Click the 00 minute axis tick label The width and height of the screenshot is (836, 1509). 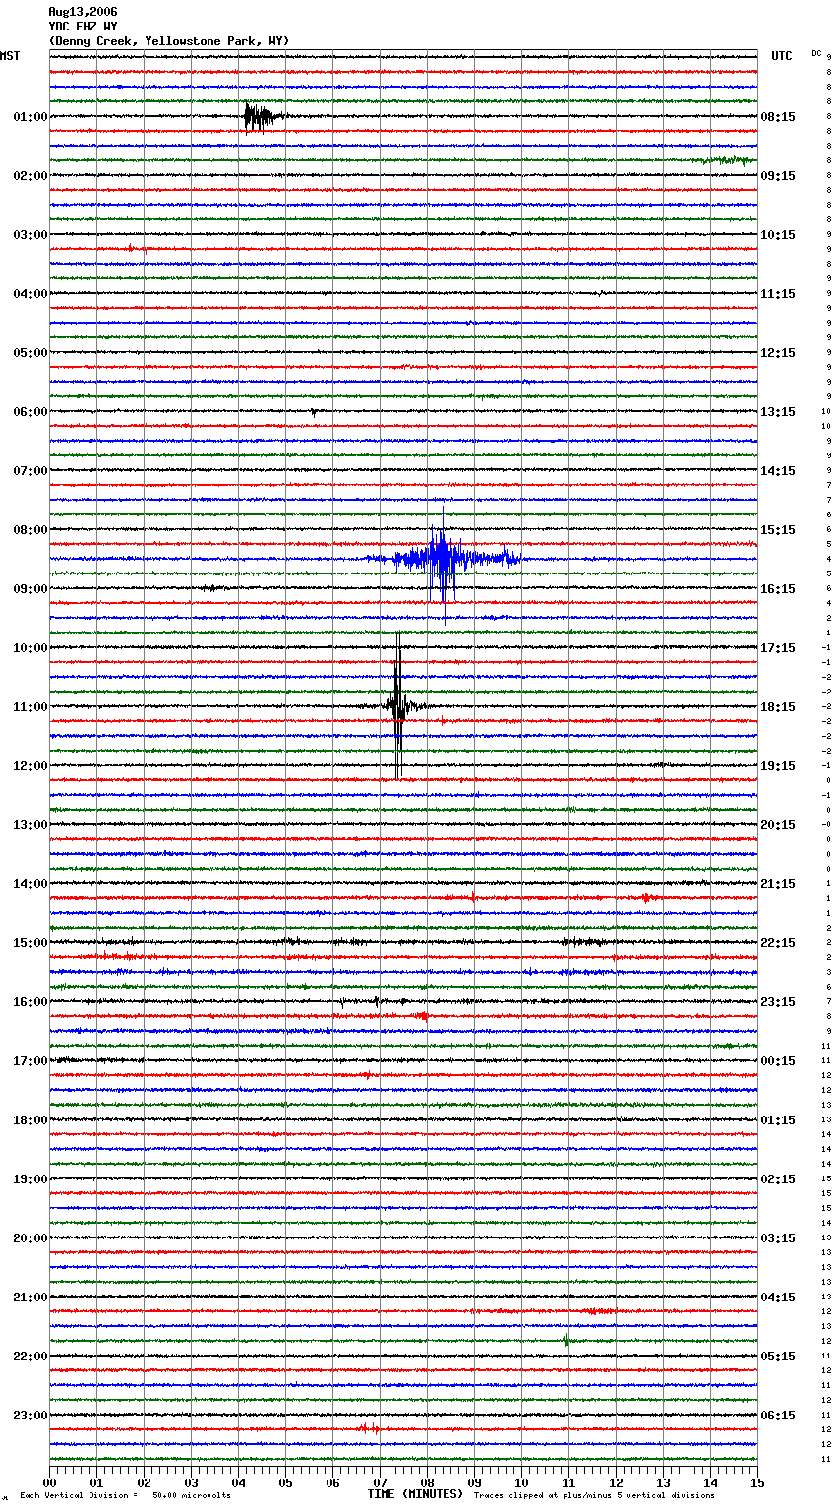point(49,1483)
